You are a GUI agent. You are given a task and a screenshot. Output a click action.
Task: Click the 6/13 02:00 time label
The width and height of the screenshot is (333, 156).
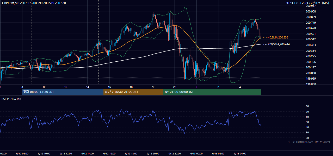218,154
